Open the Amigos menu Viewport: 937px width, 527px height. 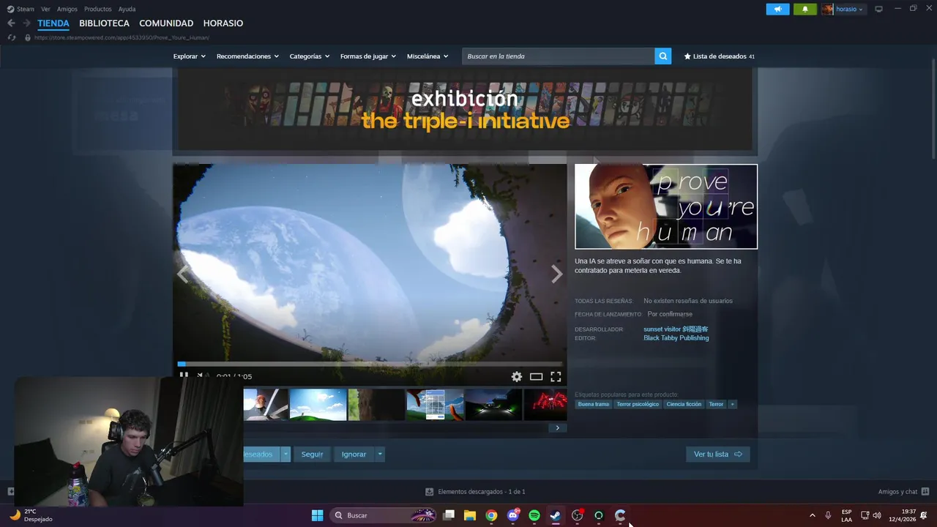(67, 10)
